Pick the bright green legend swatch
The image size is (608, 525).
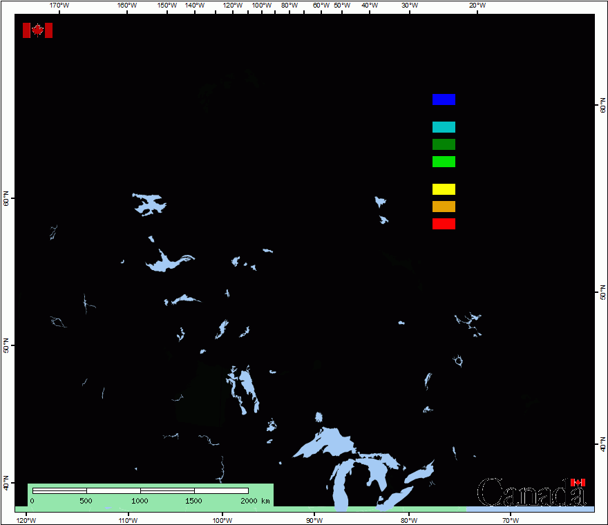(444, 162)
